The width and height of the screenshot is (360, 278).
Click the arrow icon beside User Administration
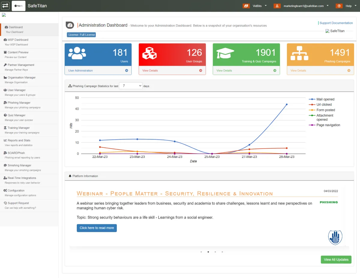click(x=127, y=71)
